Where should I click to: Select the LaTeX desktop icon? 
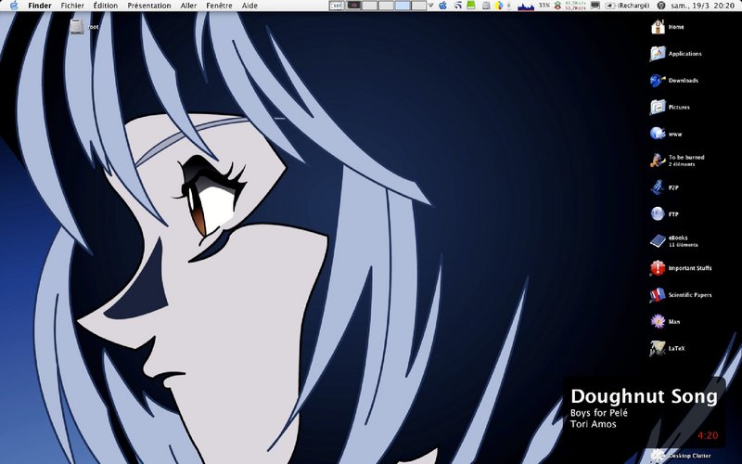658,349
